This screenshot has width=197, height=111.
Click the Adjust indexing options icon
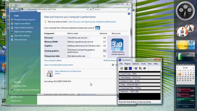[12, 28]
